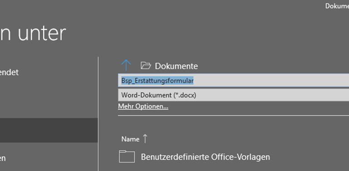This screenshot has width=349, height=171.
Task: Open the Benutzerdefinierte Office-Vorlagen folder icon
Action: pos(127,156)
